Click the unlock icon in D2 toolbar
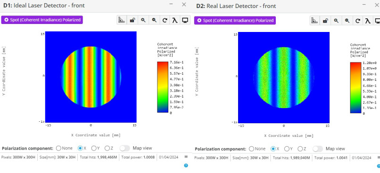 click(x=325, y=21)
